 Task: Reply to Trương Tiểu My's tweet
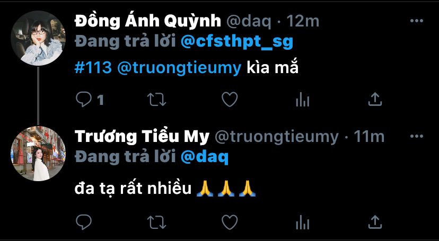click(84, 222)
